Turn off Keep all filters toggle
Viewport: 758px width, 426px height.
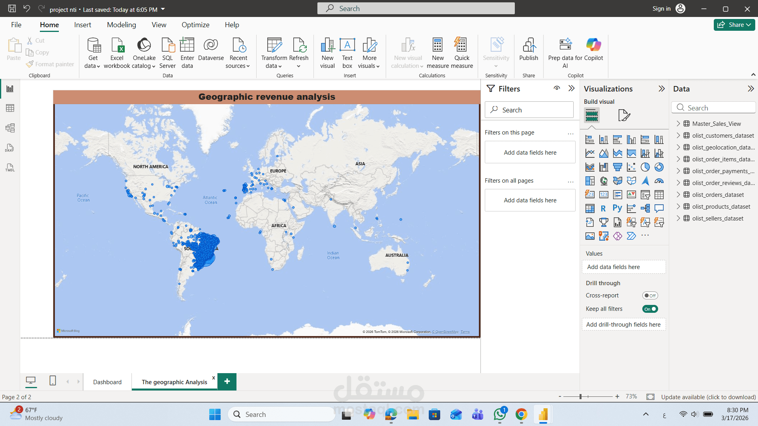[650, 309]
